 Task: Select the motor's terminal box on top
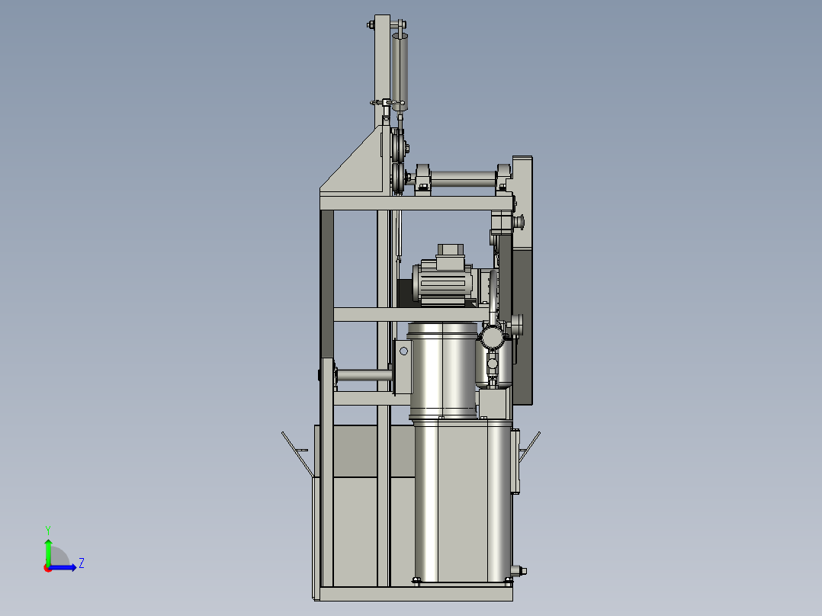pyautogui.click(x=451, y=256)
